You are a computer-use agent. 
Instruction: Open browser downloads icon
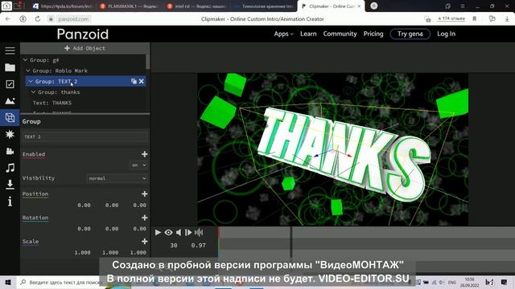507,19
